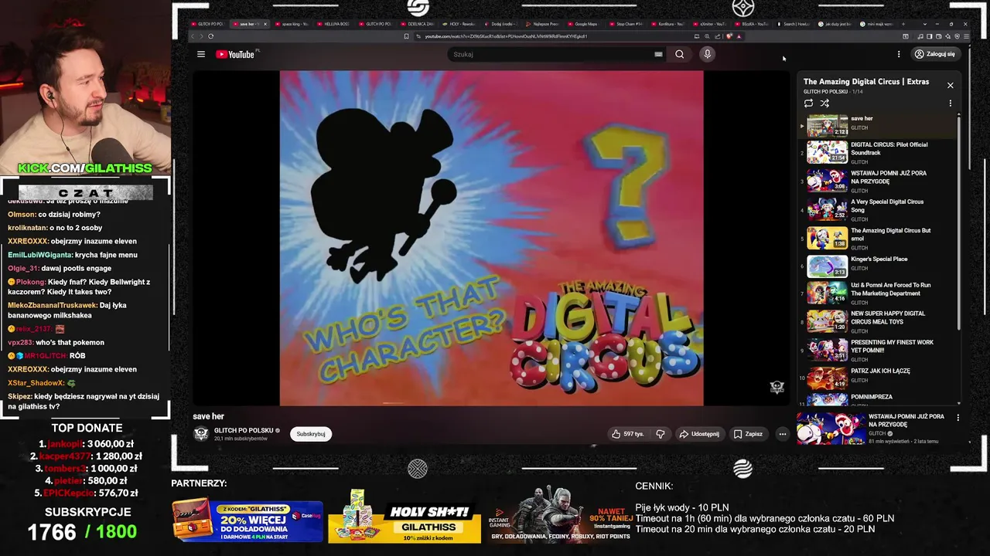This screenshot has width=990, height=556.
Task: Toggle playlist loop
Action: pos(808,103)
